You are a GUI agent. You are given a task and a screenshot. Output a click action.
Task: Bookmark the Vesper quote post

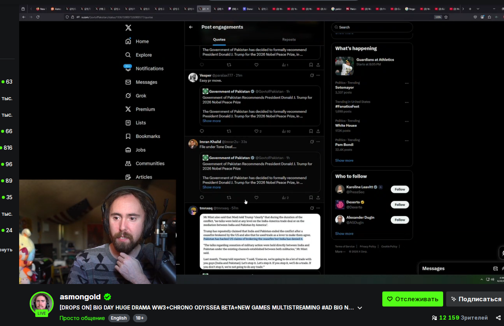pos(311,131)
